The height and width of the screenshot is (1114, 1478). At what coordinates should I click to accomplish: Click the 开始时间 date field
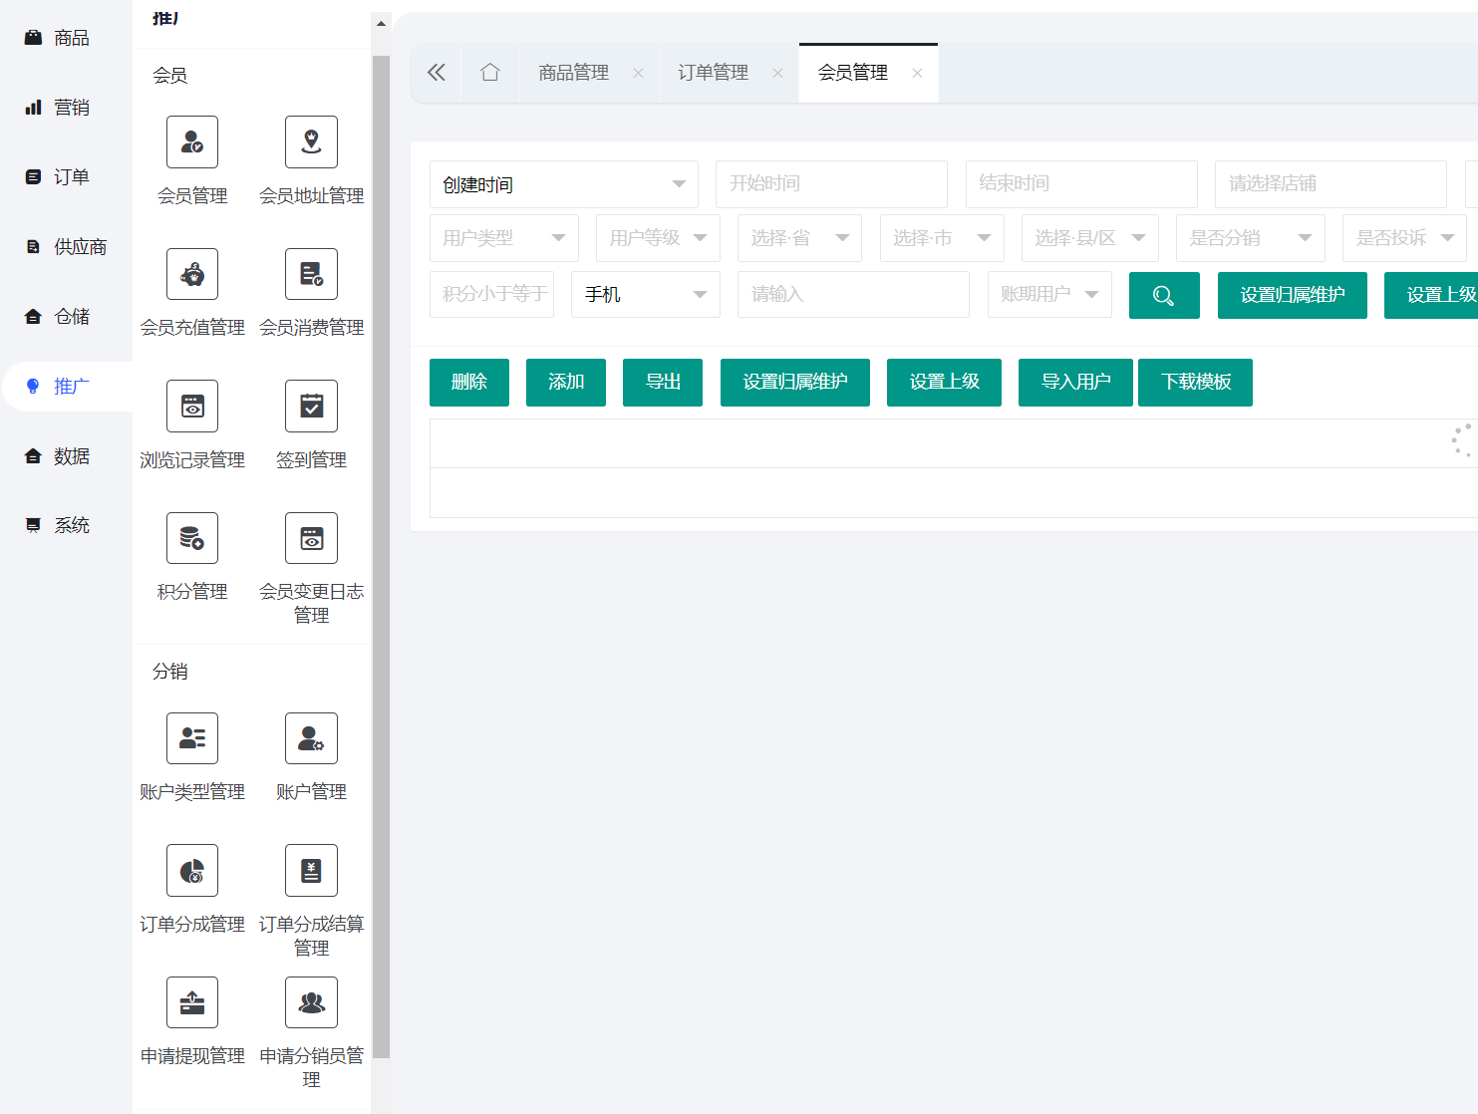[831, 184]
